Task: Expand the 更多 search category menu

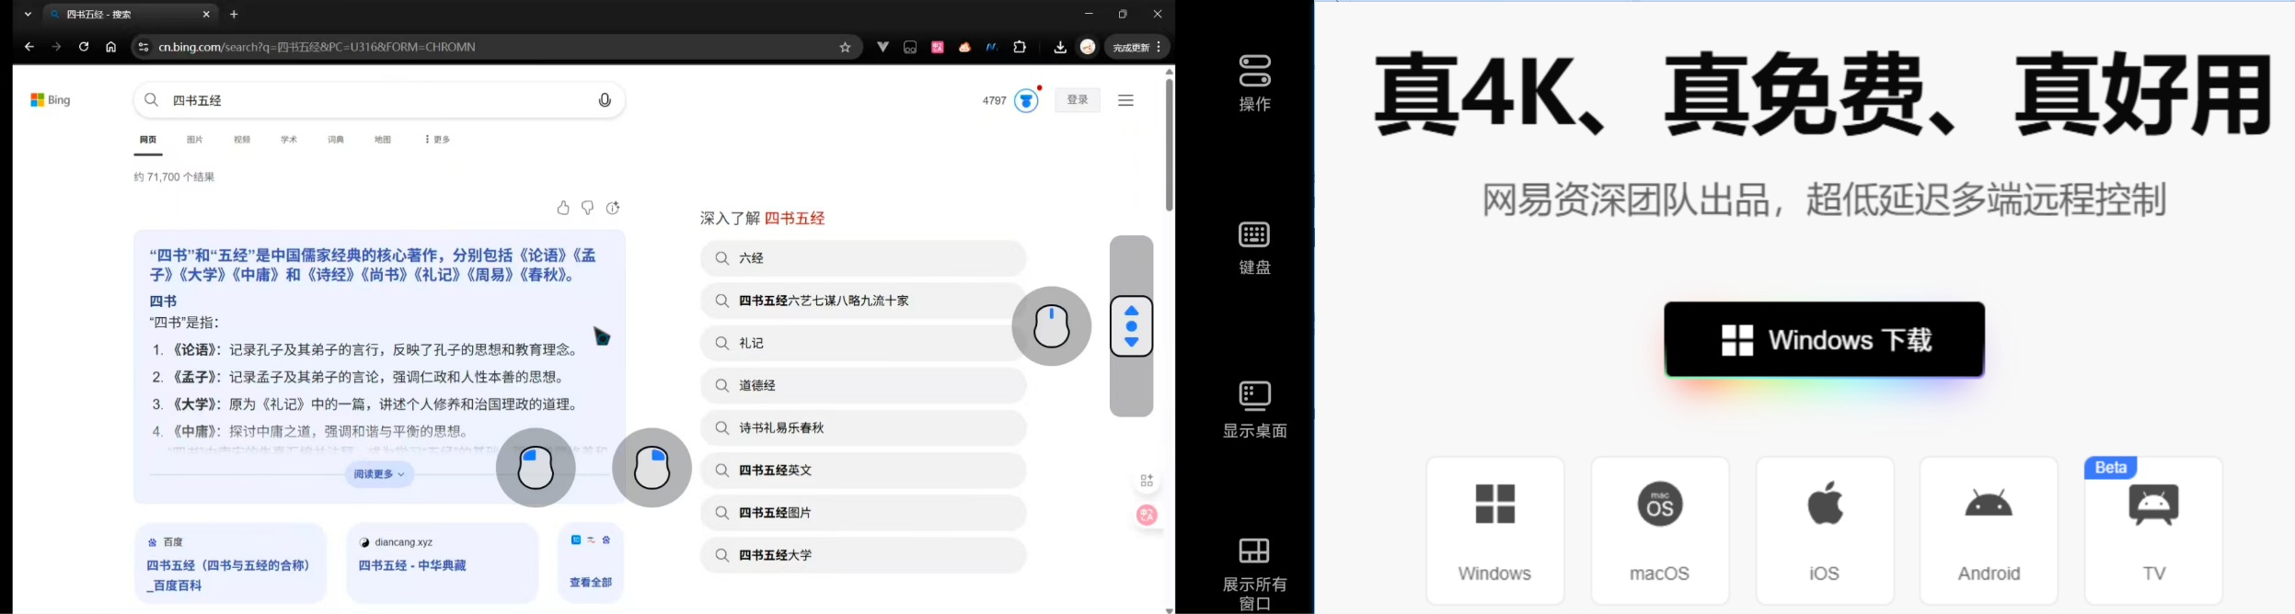Action: (437, 140)
